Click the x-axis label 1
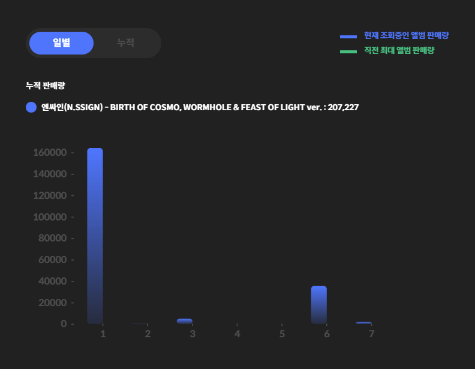475x369 pixels. tap(103, 334)
